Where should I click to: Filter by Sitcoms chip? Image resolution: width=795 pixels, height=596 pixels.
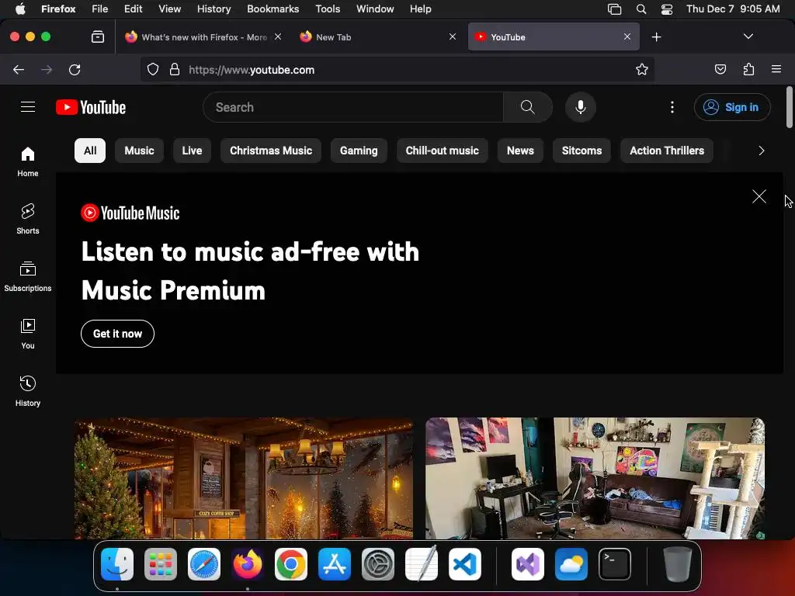[x=581, y=151]
